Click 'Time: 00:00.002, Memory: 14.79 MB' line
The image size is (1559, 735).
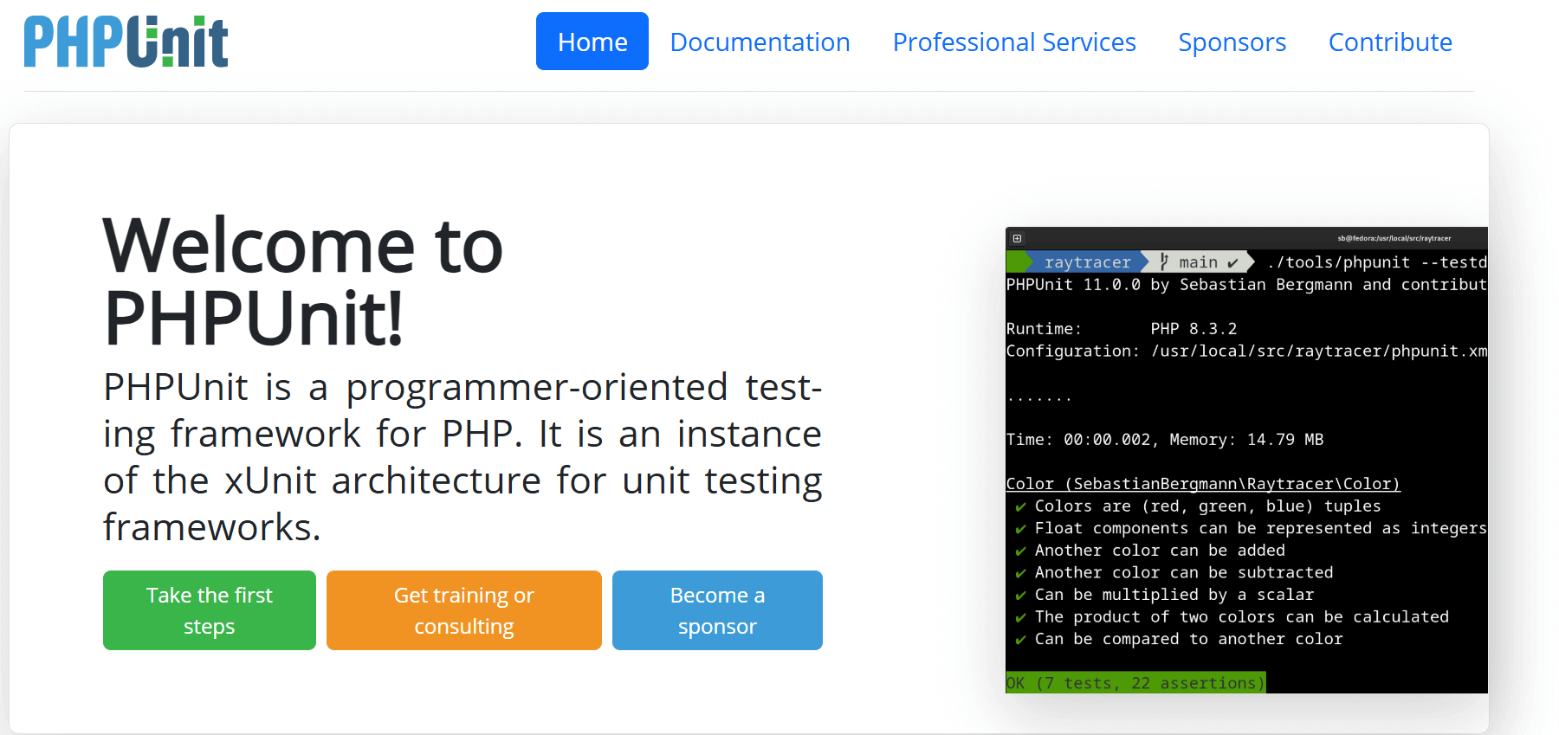coord(1165,440)
